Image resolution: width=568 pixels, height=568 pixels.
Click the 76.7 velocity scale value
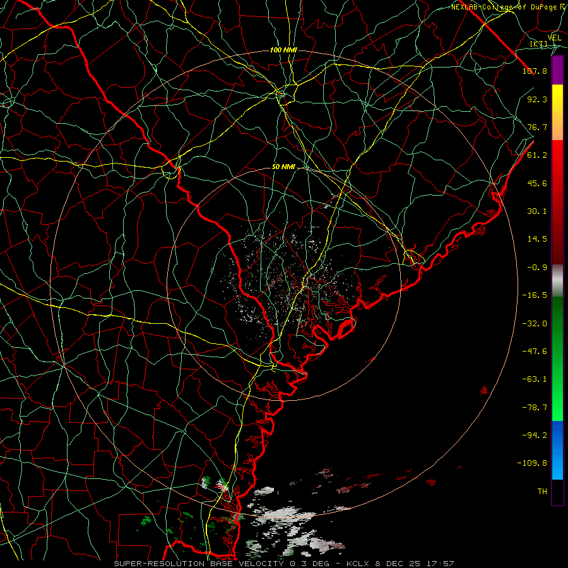[x=537, y=127]
